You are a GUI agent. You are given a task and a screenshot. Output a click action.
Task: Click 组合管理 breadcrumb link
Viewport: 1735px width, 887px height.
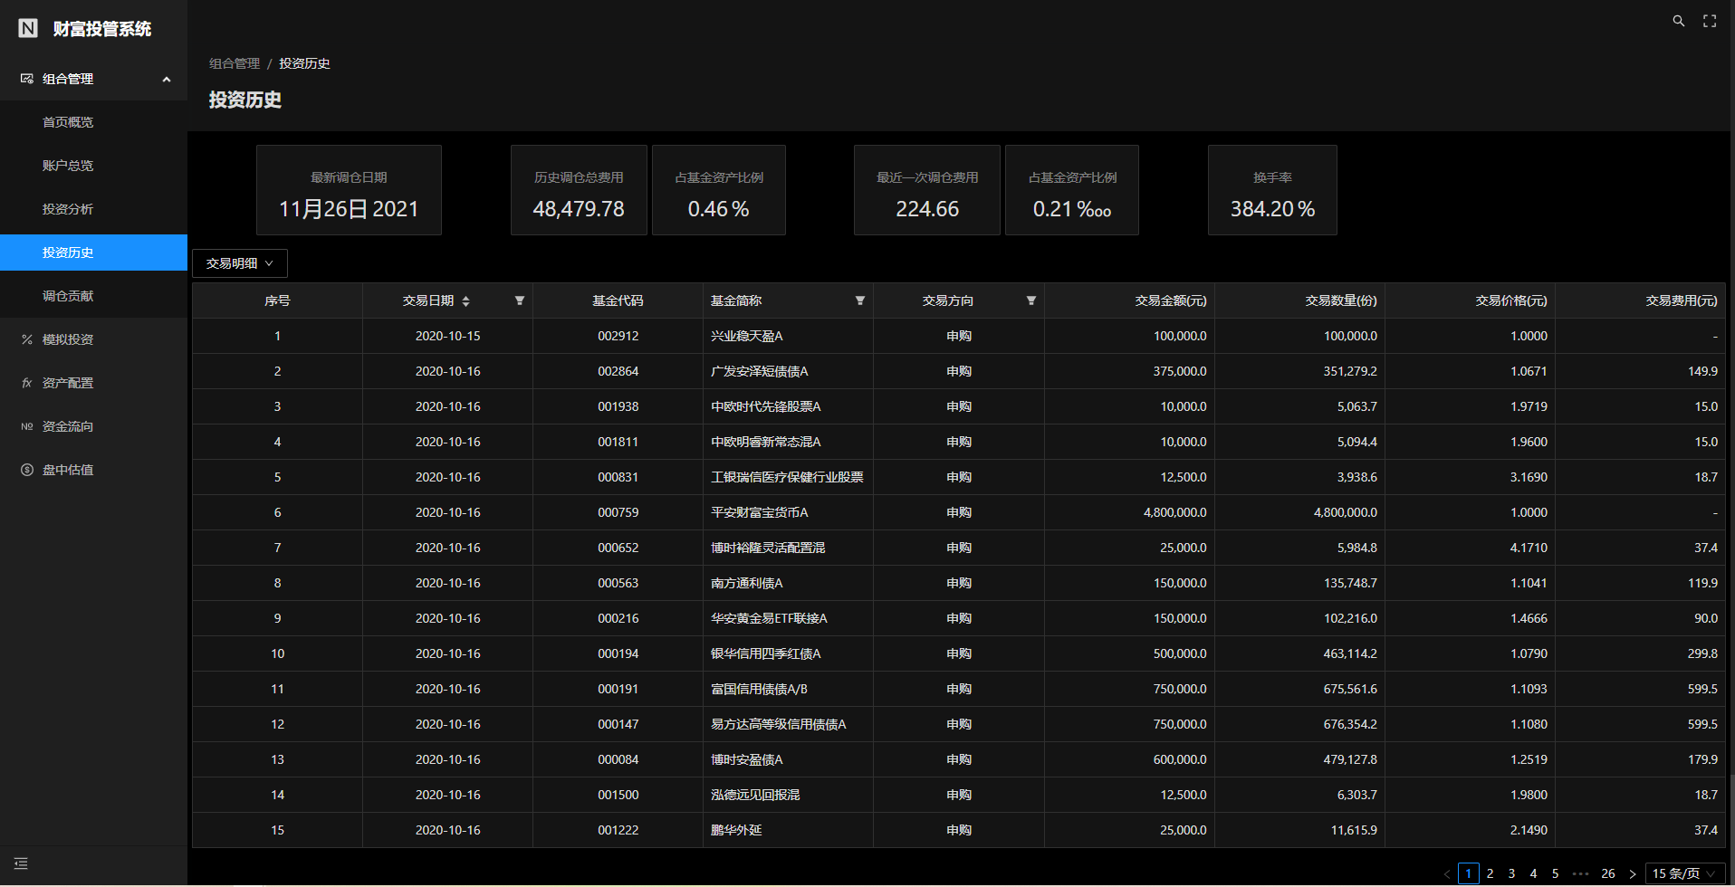click(x=235, y=63)
